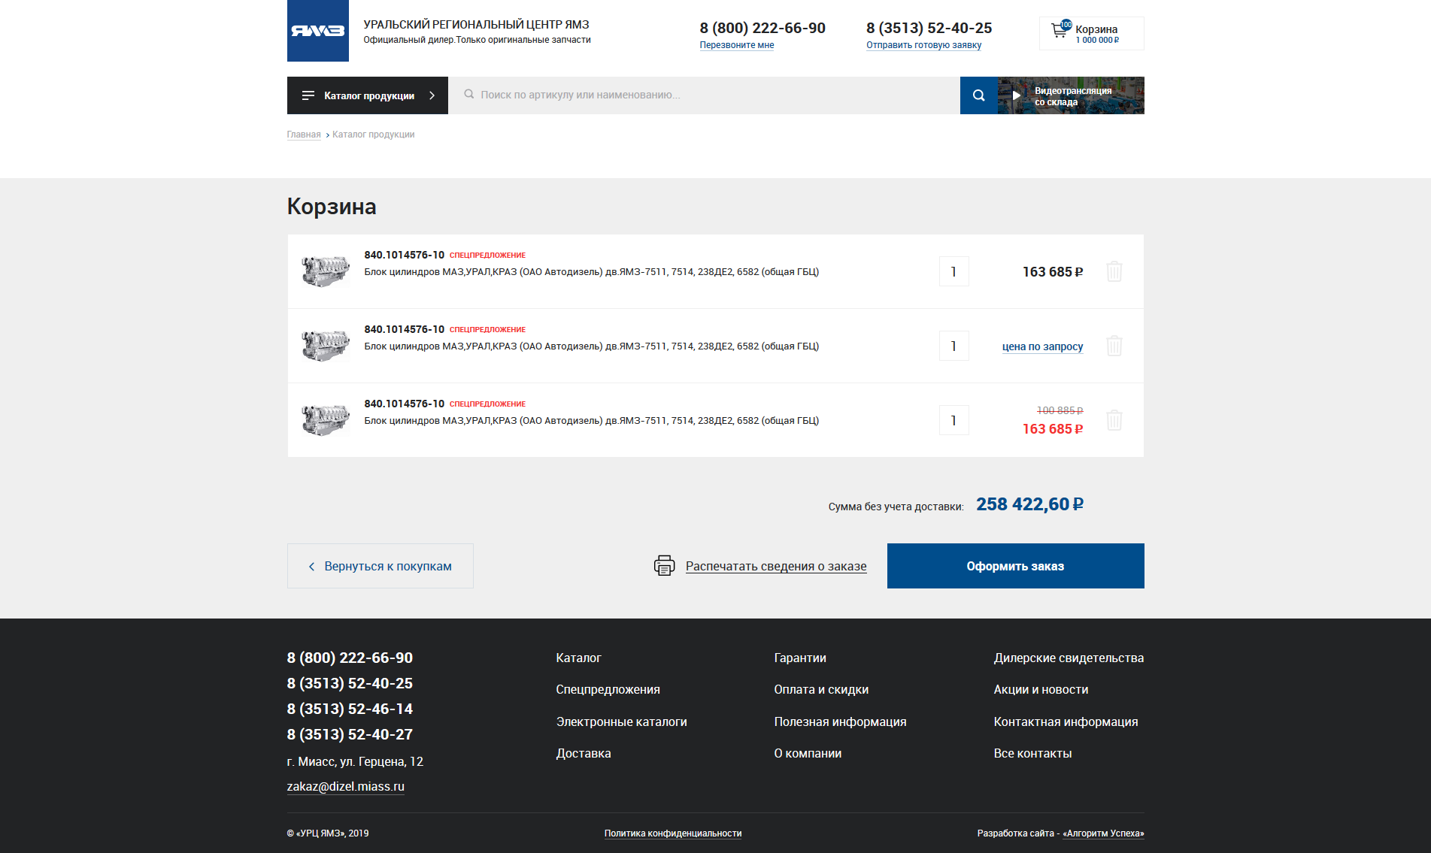Edit quantity field of first cart item
The image size is (1431, 853).
click(953, 271)
